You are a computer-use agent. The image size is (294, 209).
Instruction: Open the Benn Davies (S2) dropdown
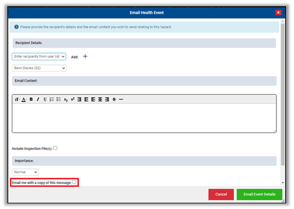coord(39,68)
